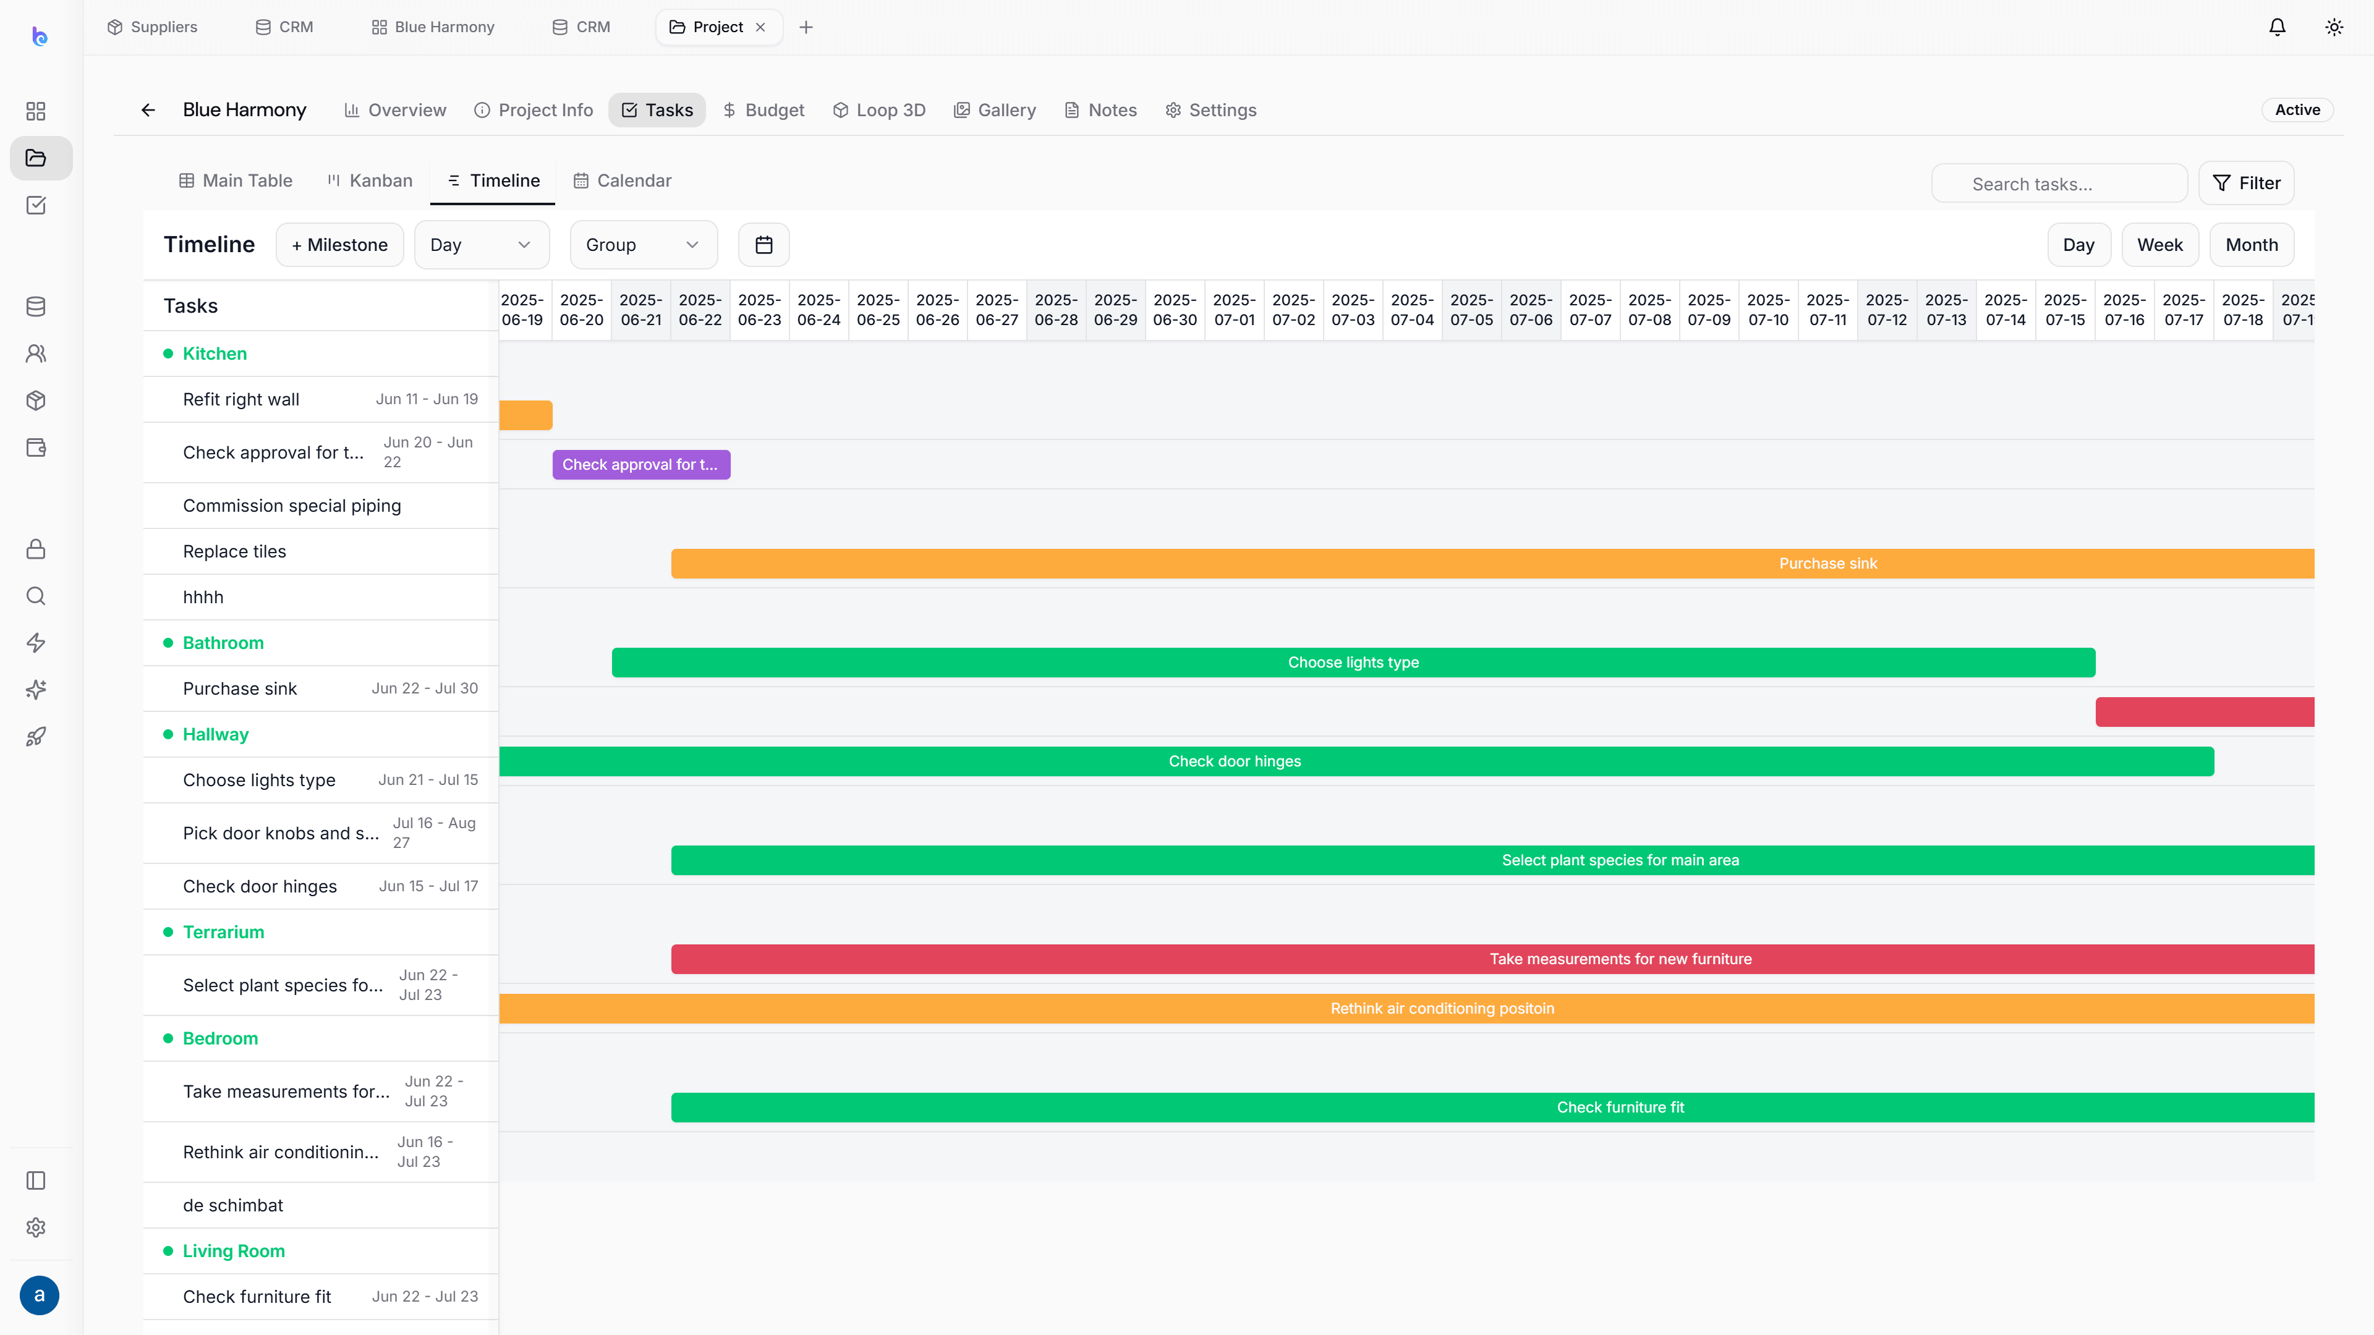Click the notifications bell icon

(x=2277, y=28)
